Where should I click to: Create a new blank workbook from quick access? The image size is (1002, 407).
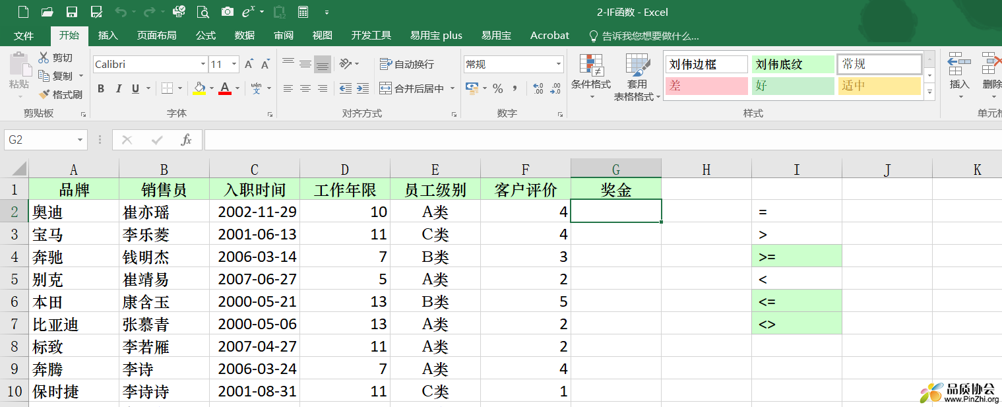pos(23,12)
